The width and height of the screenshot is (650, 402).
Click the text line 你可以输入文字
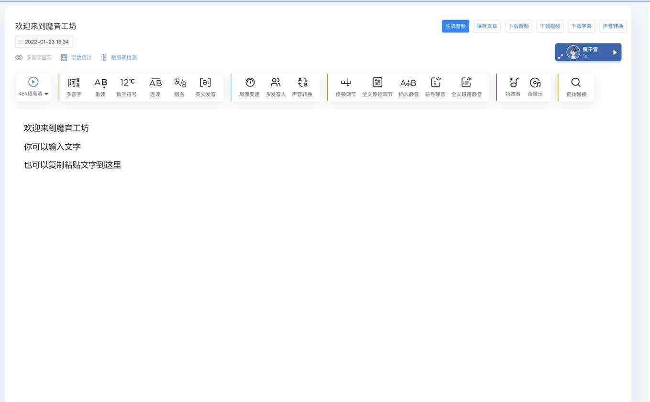[52, 147]
